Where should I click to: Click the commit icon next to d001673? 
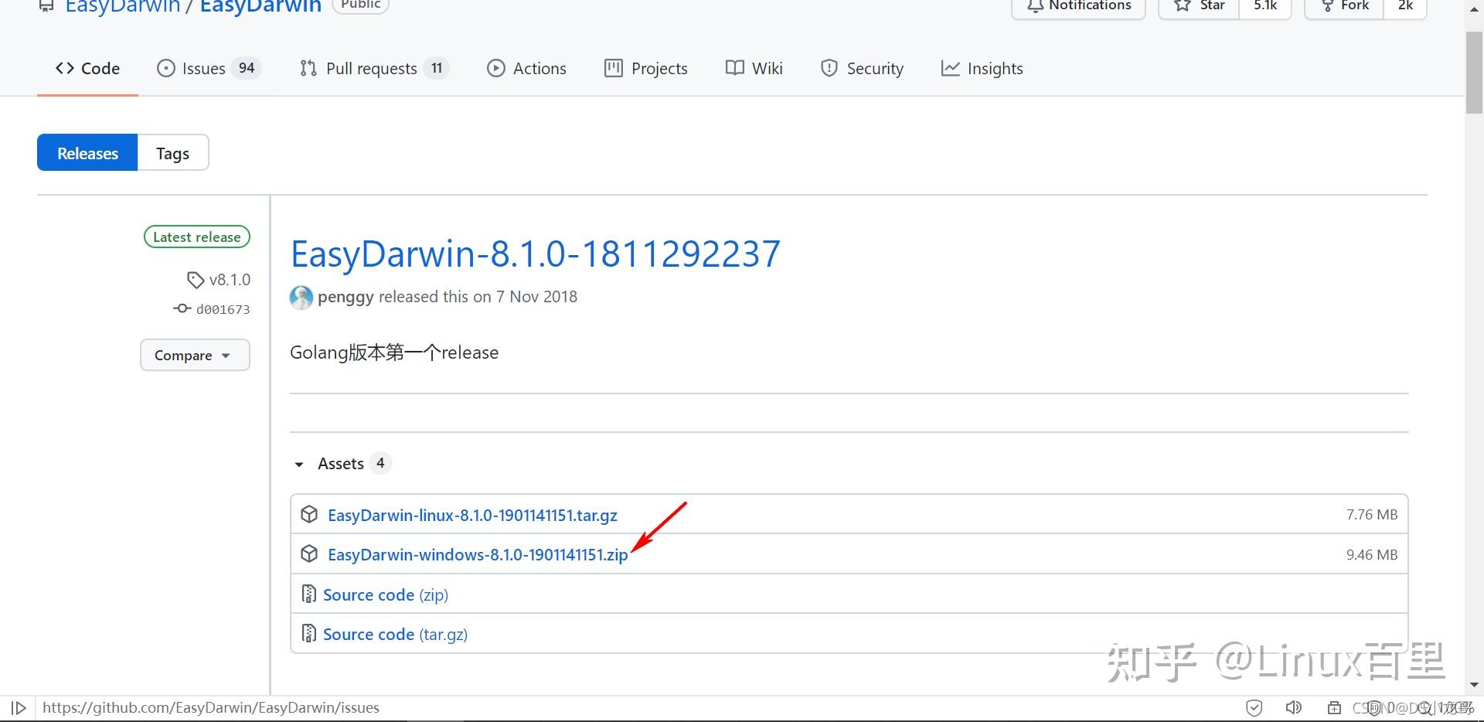[181, 308]
